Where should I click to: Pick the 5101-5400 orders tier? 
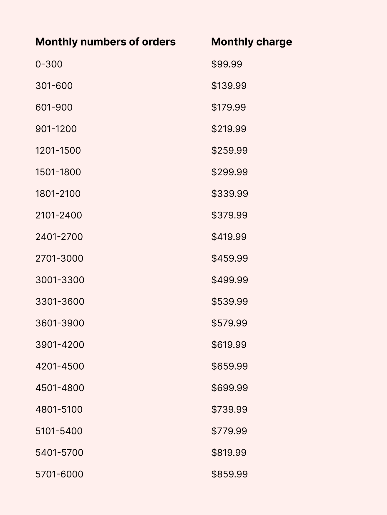pyautogui.click(x=59, y=431)
